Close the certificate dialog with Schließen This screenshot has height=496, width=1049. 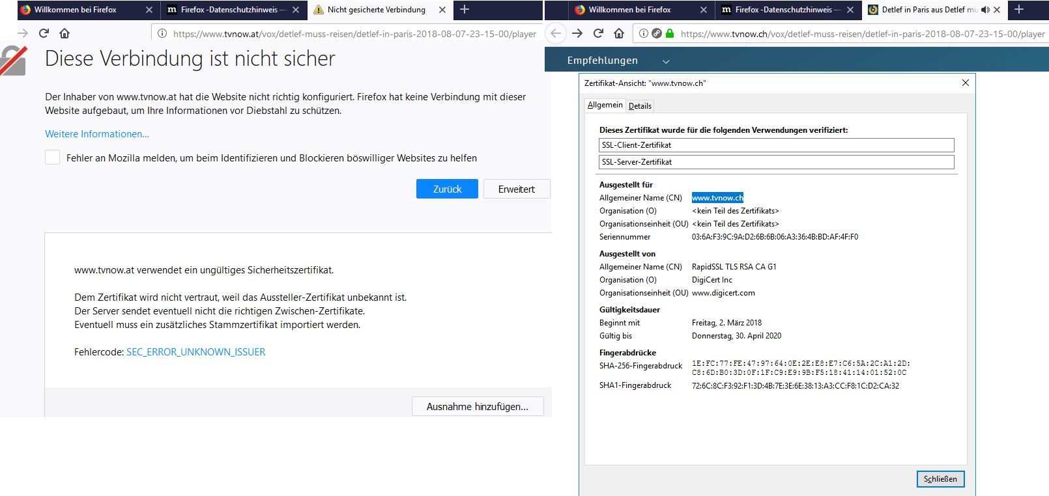click(940, 479)
